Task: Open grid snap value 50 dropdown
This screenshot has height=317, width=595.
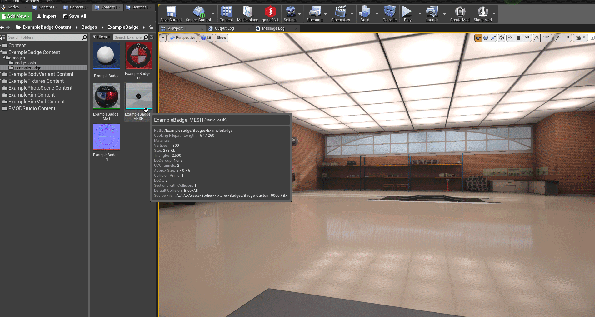Action: pyautogui.click(x=527, y=38)
